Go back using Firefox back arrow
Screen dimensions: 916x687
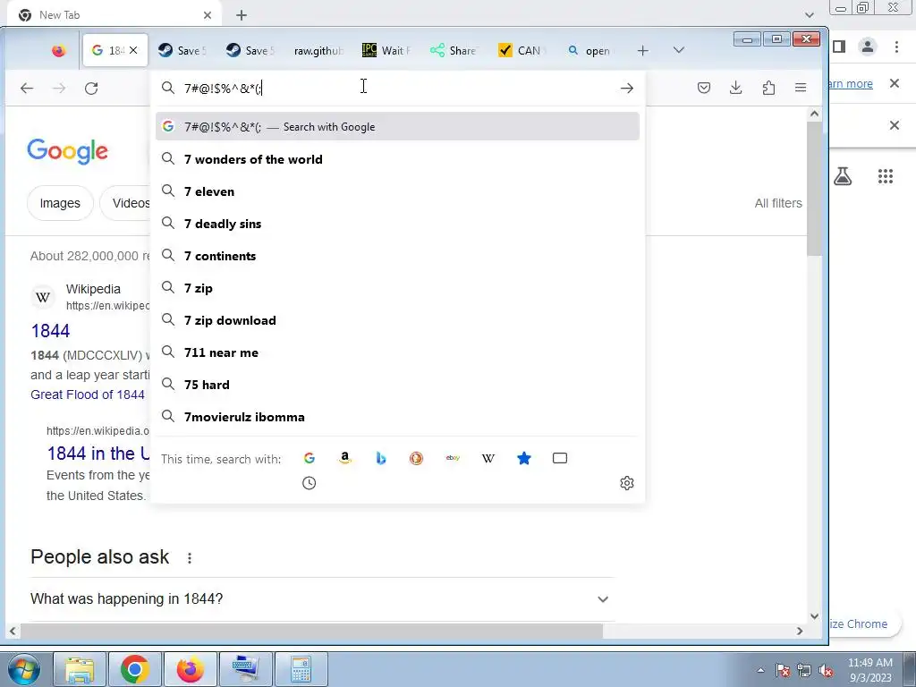click(27, 89)
